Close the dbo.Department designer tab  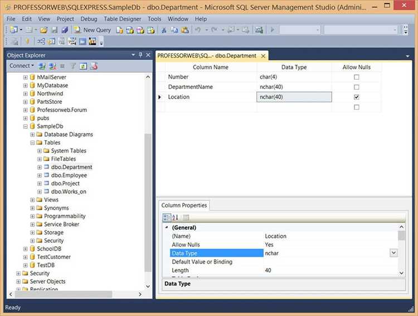[x=263, y=56]
